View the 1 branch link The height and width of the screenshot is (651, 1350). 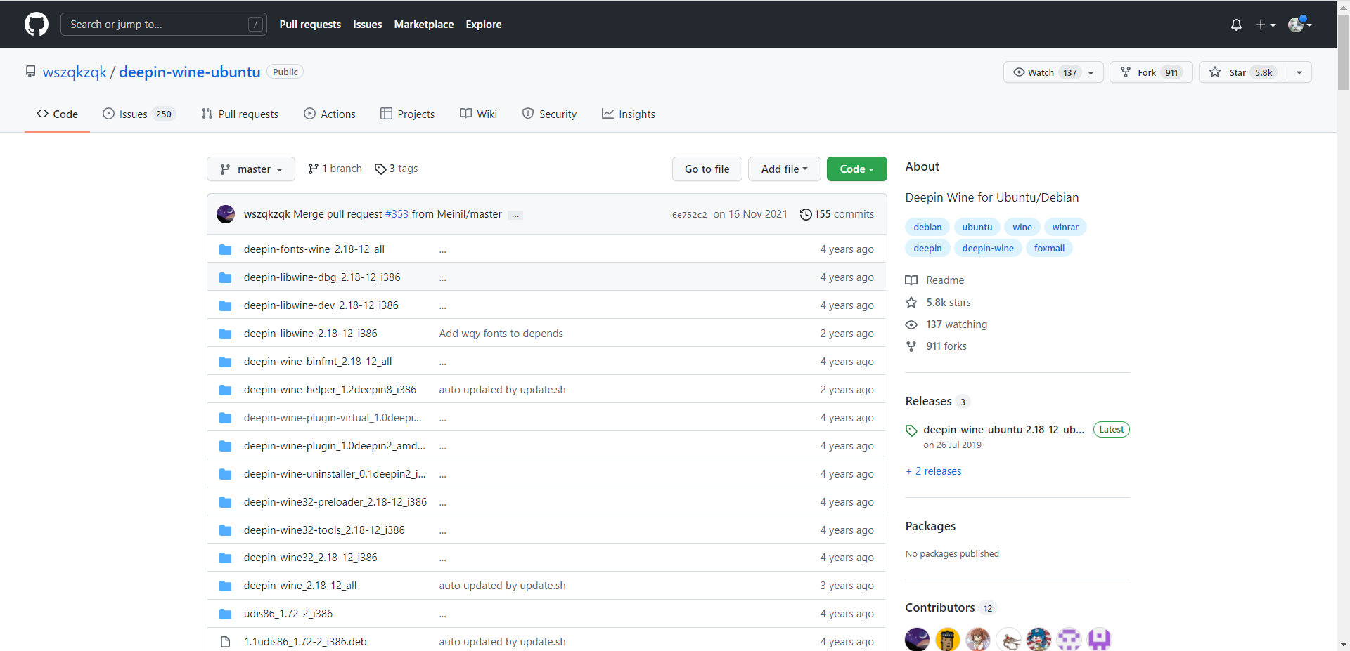tap(335, 169)
